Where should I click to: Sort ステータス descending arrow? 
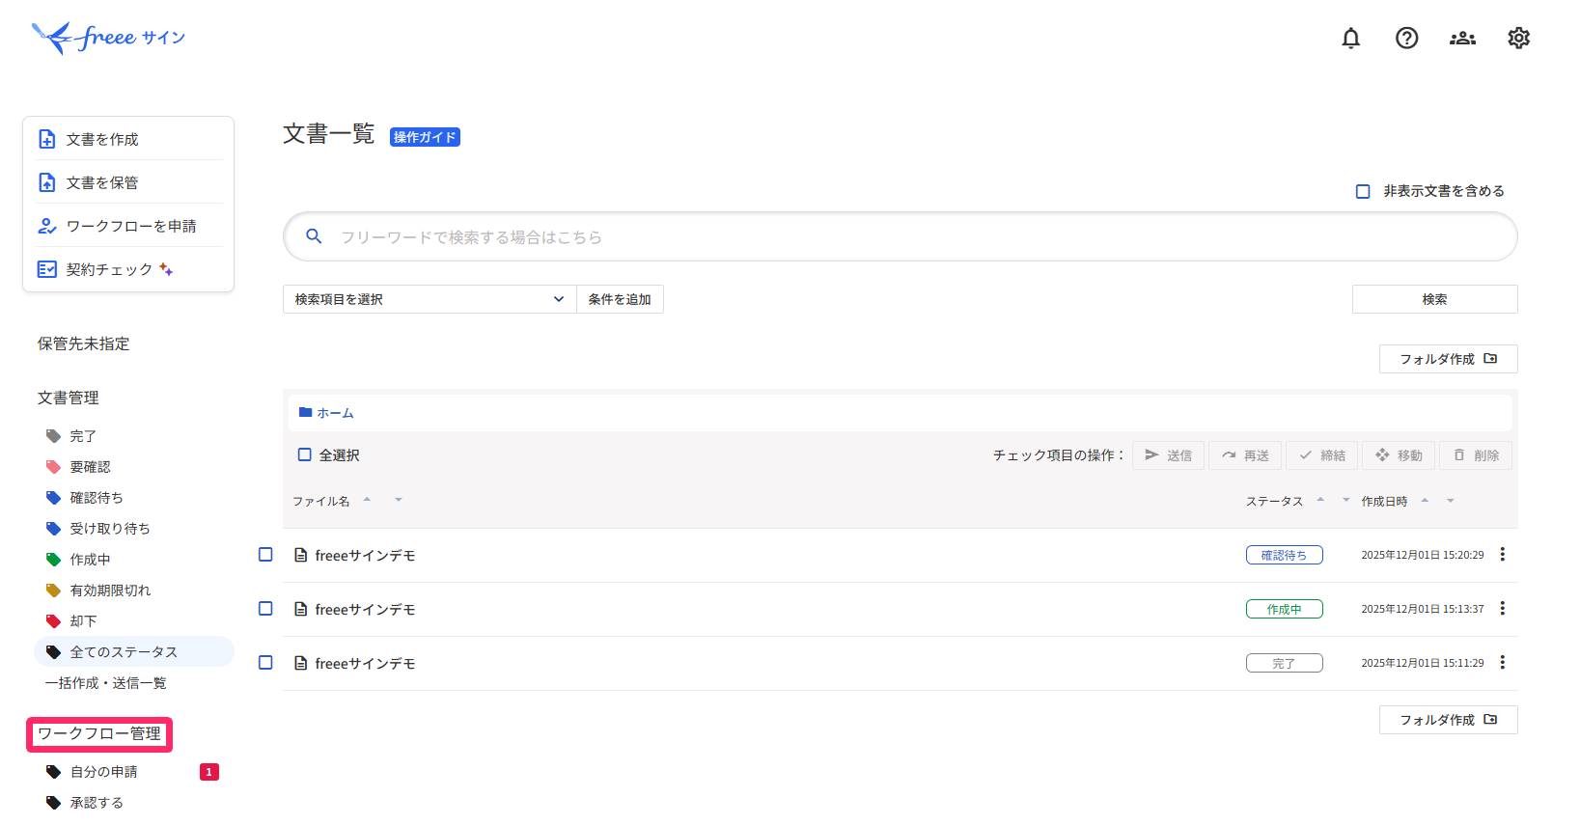click(1345, 500)
